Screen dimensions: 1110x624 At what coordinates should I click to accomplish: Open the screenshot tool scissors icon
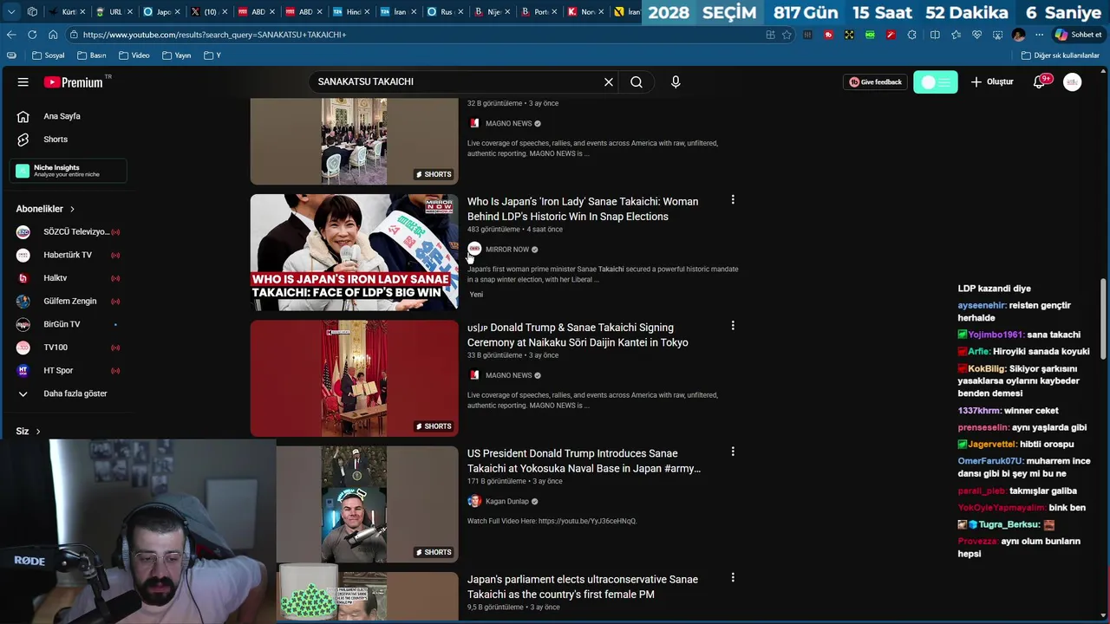pyautogui.click(x=997, y=35)
